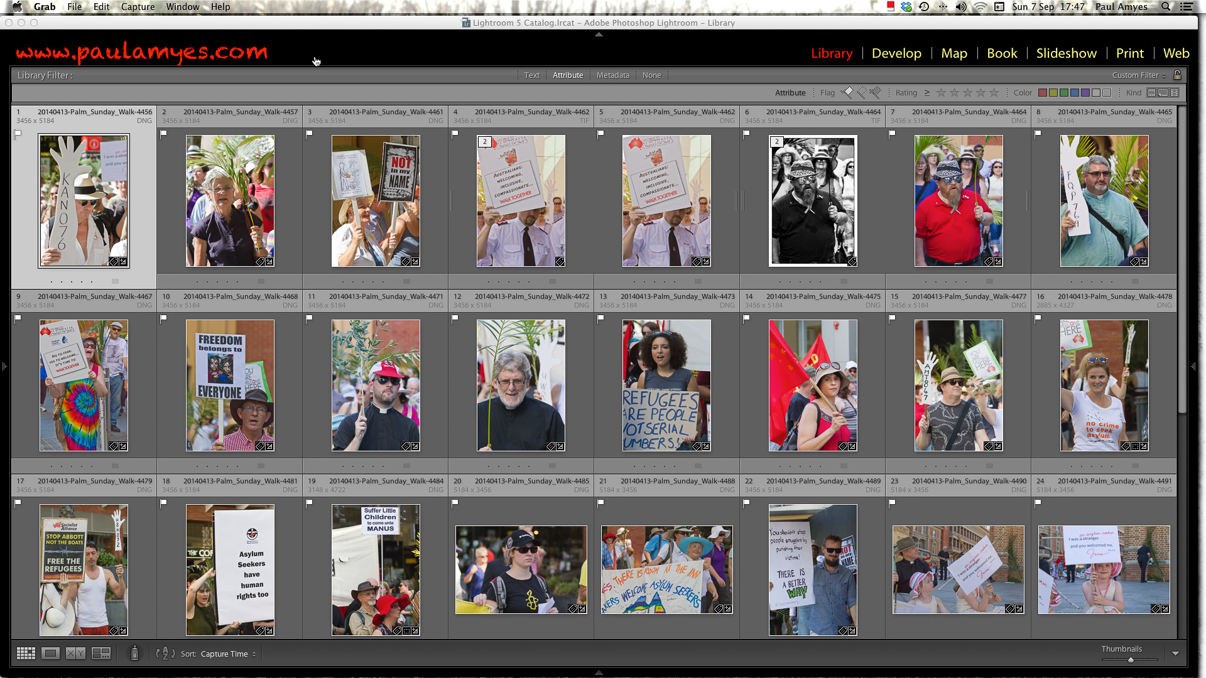Viewport: 1206px width, 678px height.
Task: Filter by red color label swatch
Action: click(x=1043, y=92)
